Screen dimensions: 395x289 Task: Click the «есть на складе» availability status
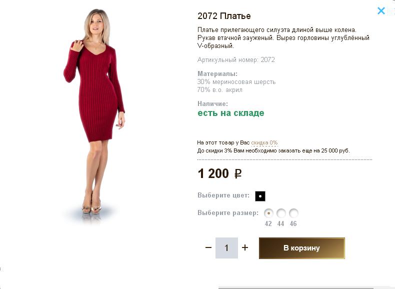(230, 113)
